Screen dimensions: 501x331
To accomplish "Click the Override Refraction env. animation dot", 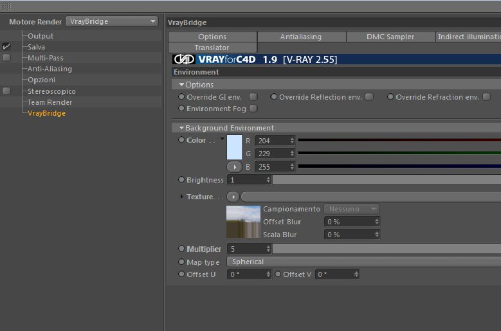I will pos(390,96).
